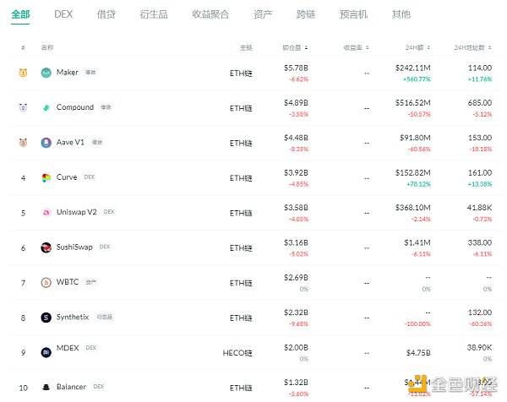Image resolution: width=507 pixels, height=402 pixels.
Task: Click the Synthetix logo icon
Action: point(46,318)
